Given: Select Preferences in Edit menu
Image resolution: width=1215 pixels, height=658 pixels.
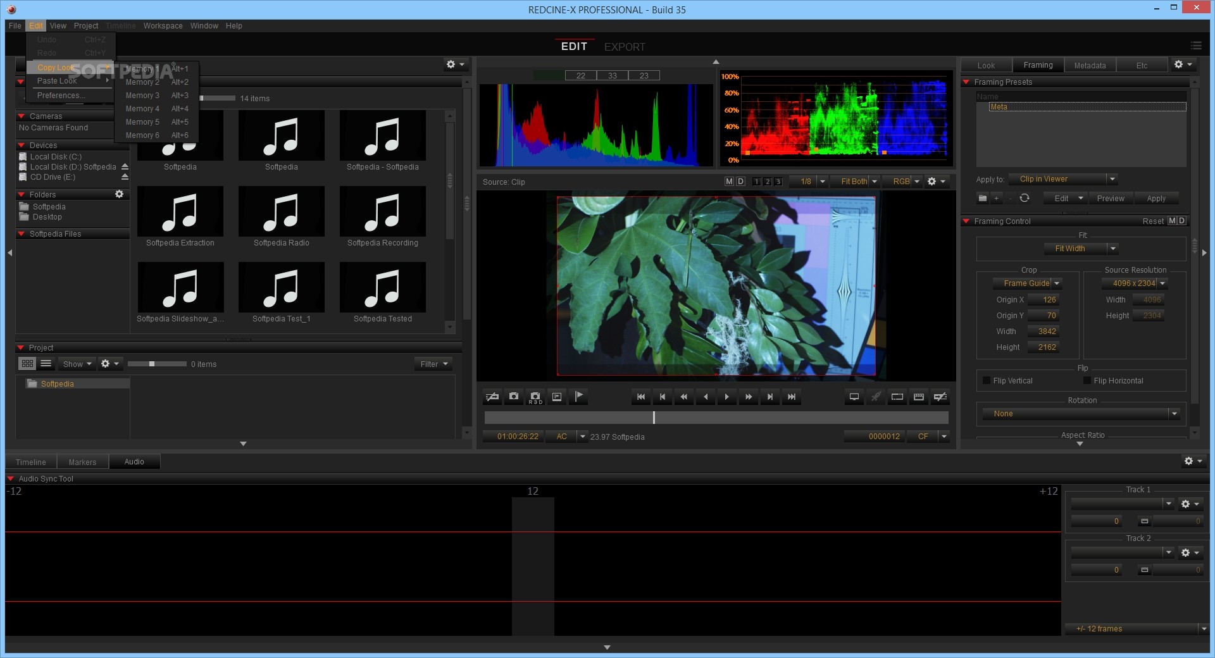Looking at the screenshot, I should [61, 96].
